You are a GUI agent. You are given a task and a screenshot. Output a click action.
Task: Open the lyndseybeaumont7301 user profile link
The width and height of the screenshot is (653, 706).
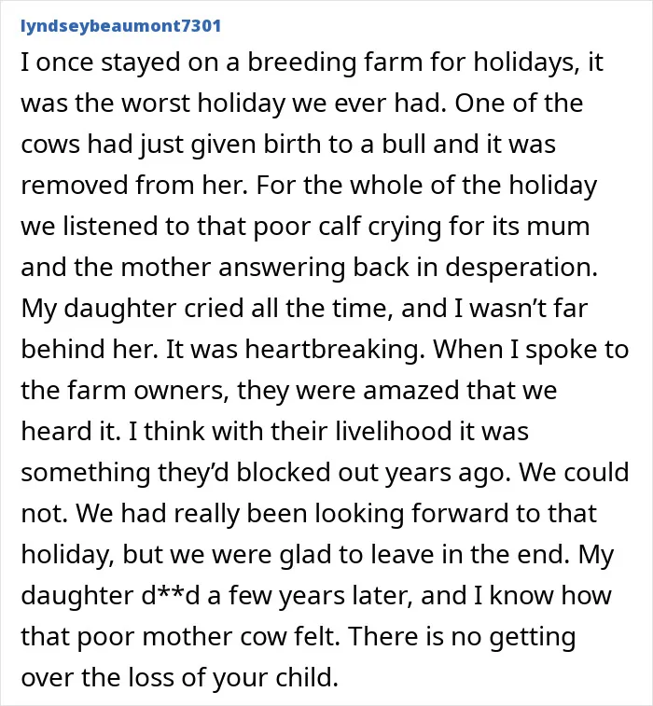click(x=120, y=26)
